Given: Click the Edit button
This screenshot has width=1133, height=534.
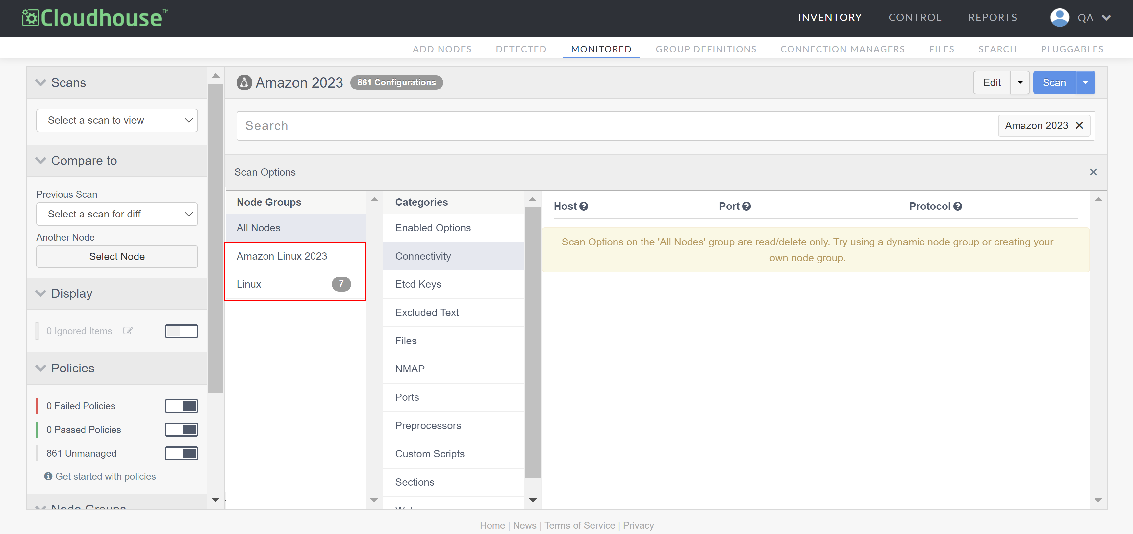Looking at the screenshot, I should pos(992,82).
